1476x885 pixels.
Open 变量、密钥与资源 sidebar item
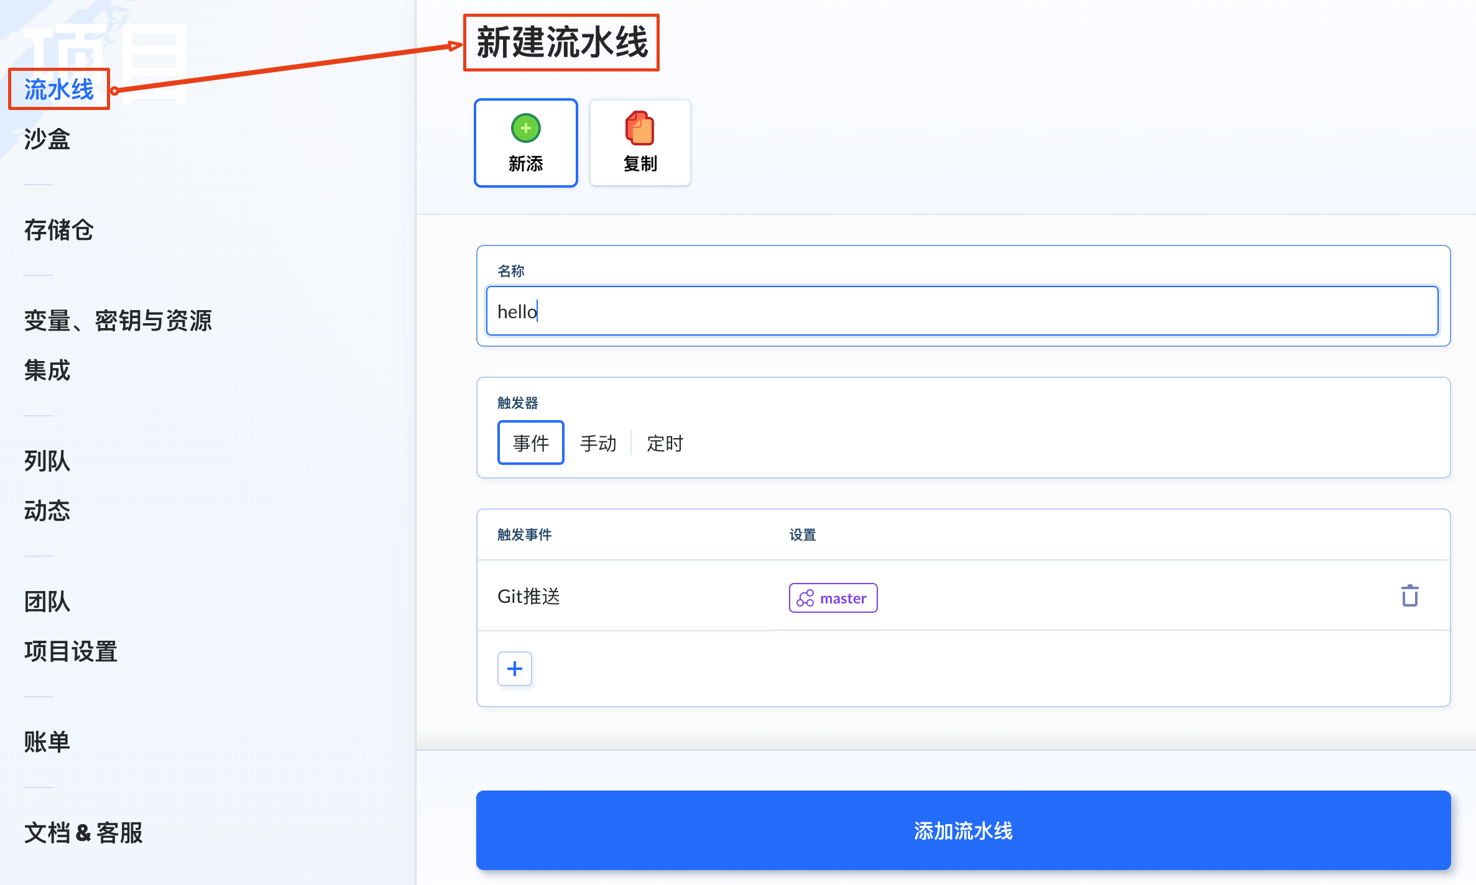tap(118, 321)
